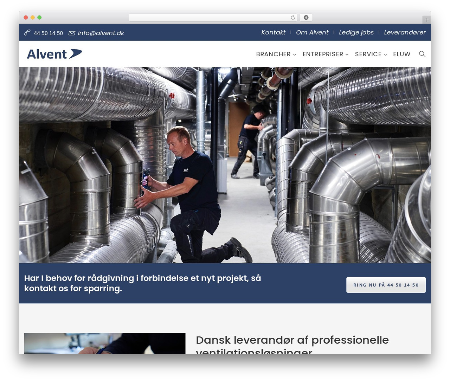Expand the ENTREPRISER dropdown menu
The height and width of the screenshot is (381, 450).
pos(326,54)
